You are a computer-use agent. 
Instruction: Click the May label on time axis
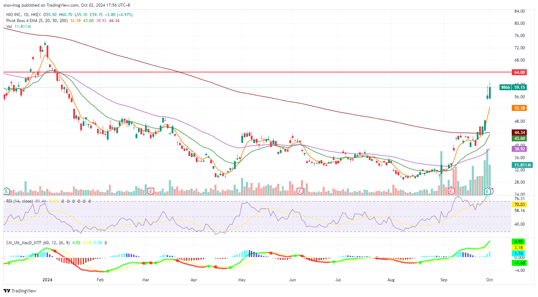coord(242,280)
